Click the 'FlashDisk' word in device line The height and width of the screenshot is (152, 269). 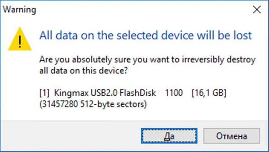[138, 93]
